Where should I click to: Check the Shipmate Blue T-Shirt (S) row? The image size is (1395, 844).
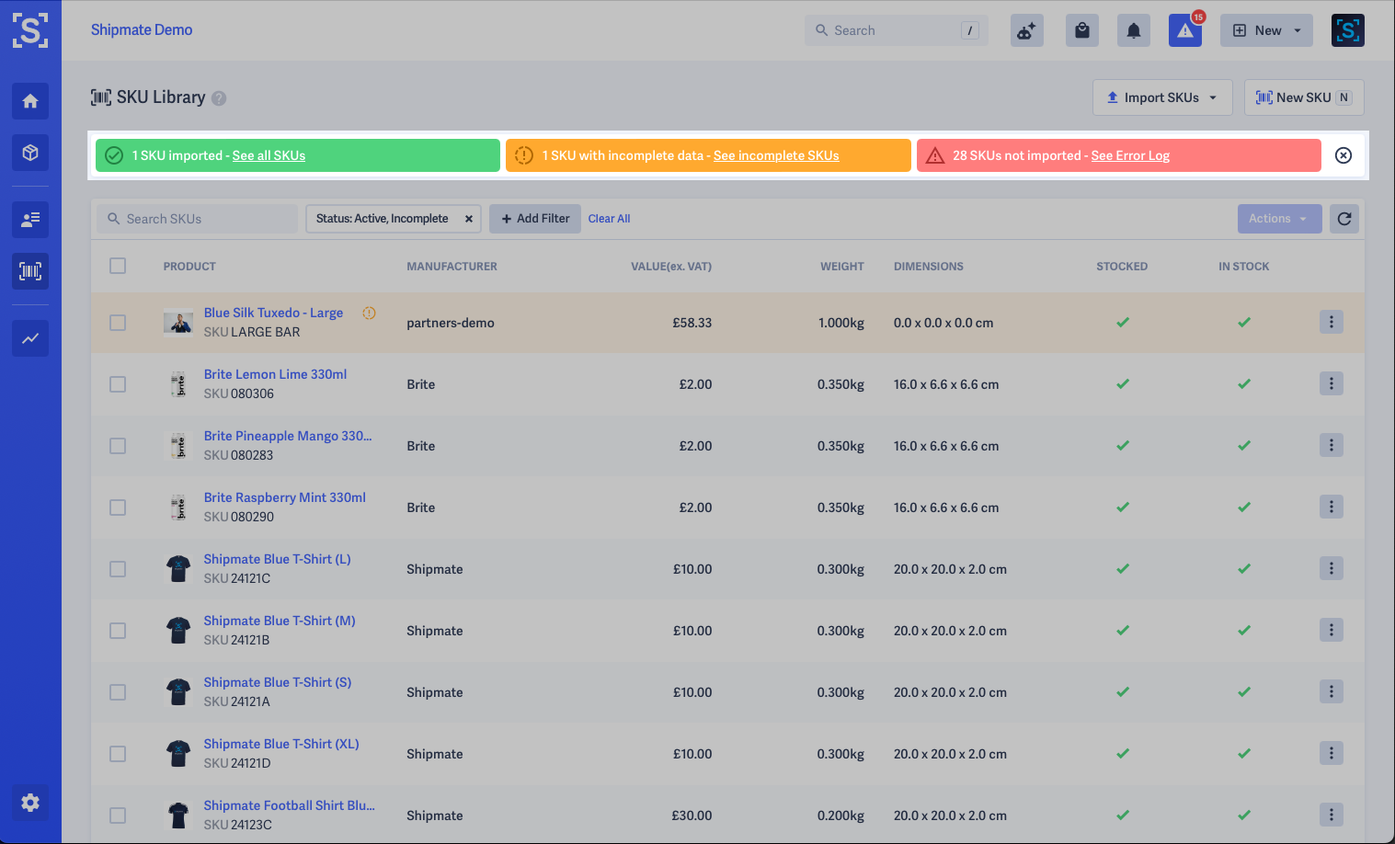(118, 692)
